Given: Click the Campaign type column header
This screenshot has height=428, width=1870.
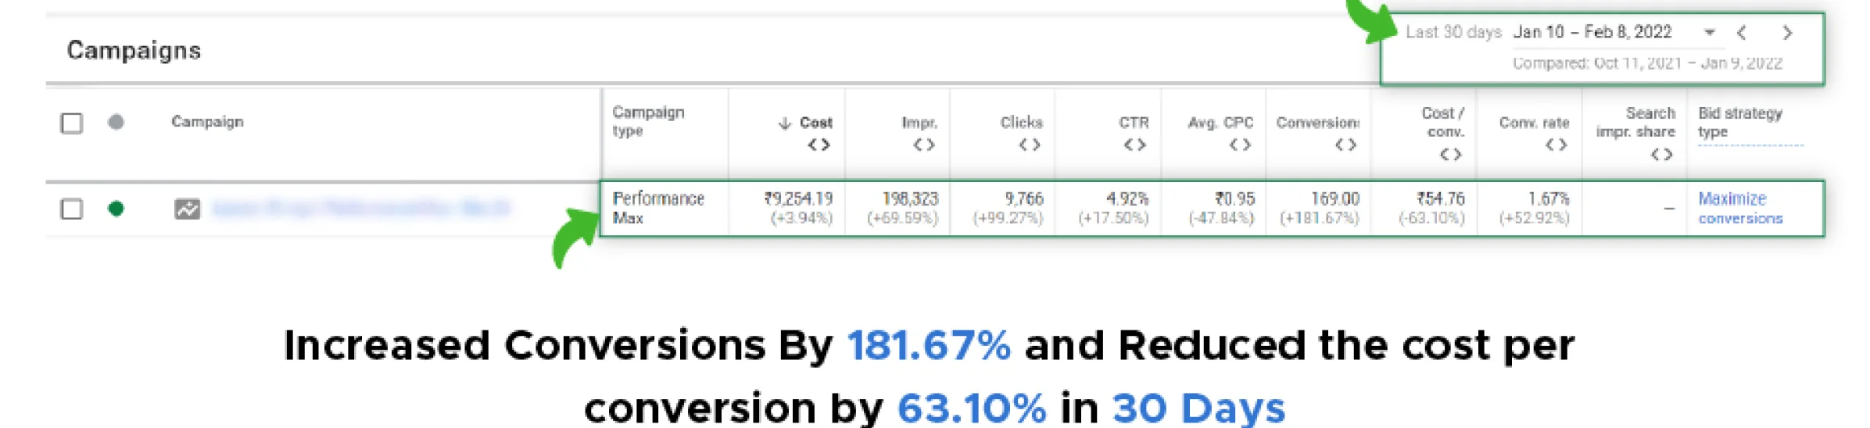Looking at the screenshot, I should 648,121.
